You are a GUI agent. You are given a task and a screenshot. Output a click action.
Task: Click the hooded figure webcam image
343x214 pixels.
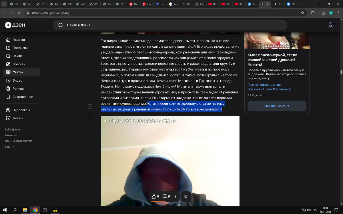[170, 161]
